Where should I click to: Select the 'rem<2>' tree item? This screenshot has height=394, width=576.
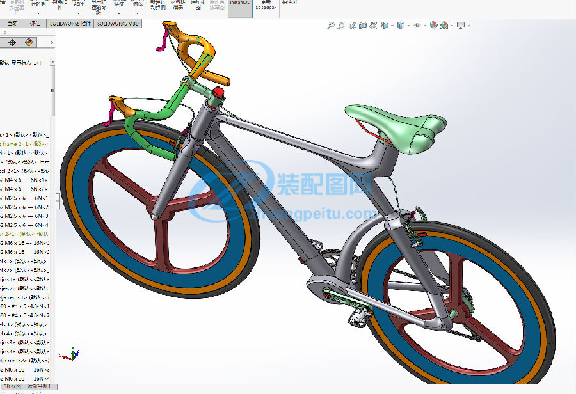click(x=24, y=361)
